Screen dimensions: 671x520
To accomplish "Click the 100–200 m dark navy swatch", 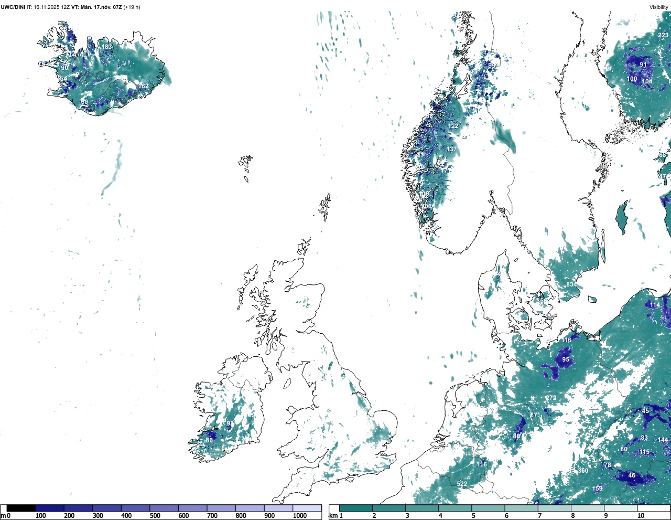I will pos(50,508).
